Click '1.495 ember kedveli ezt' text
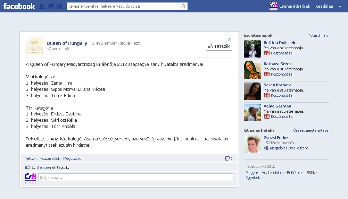The width and height of the screenshot is (348, 199). (116, 43)
